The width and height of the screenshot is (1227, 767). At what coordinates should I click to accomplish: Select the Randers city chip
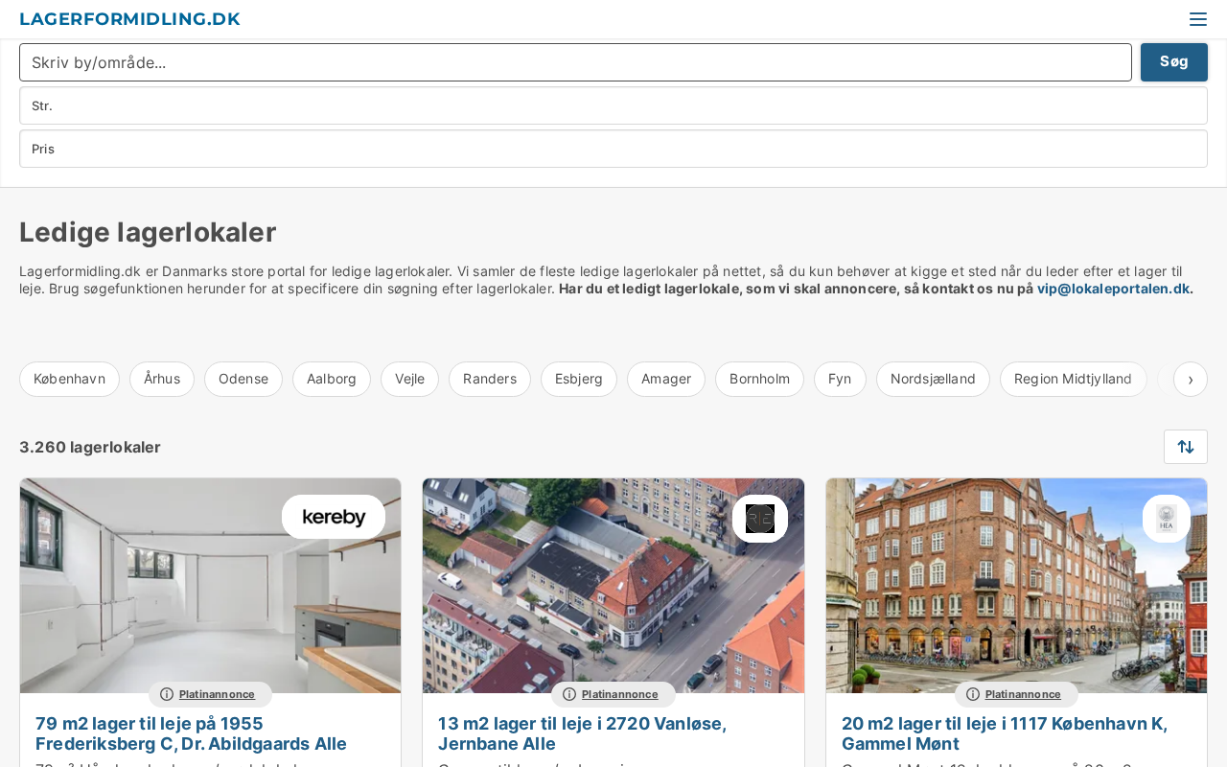tap(490, 379)
